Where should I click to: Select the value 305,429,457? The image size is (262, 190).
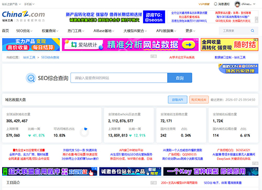click(x=17, y=121)
